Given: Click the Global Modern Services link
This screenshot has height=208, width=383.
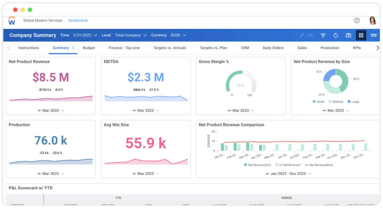Looking at the screenshot, I should point(43,21).
